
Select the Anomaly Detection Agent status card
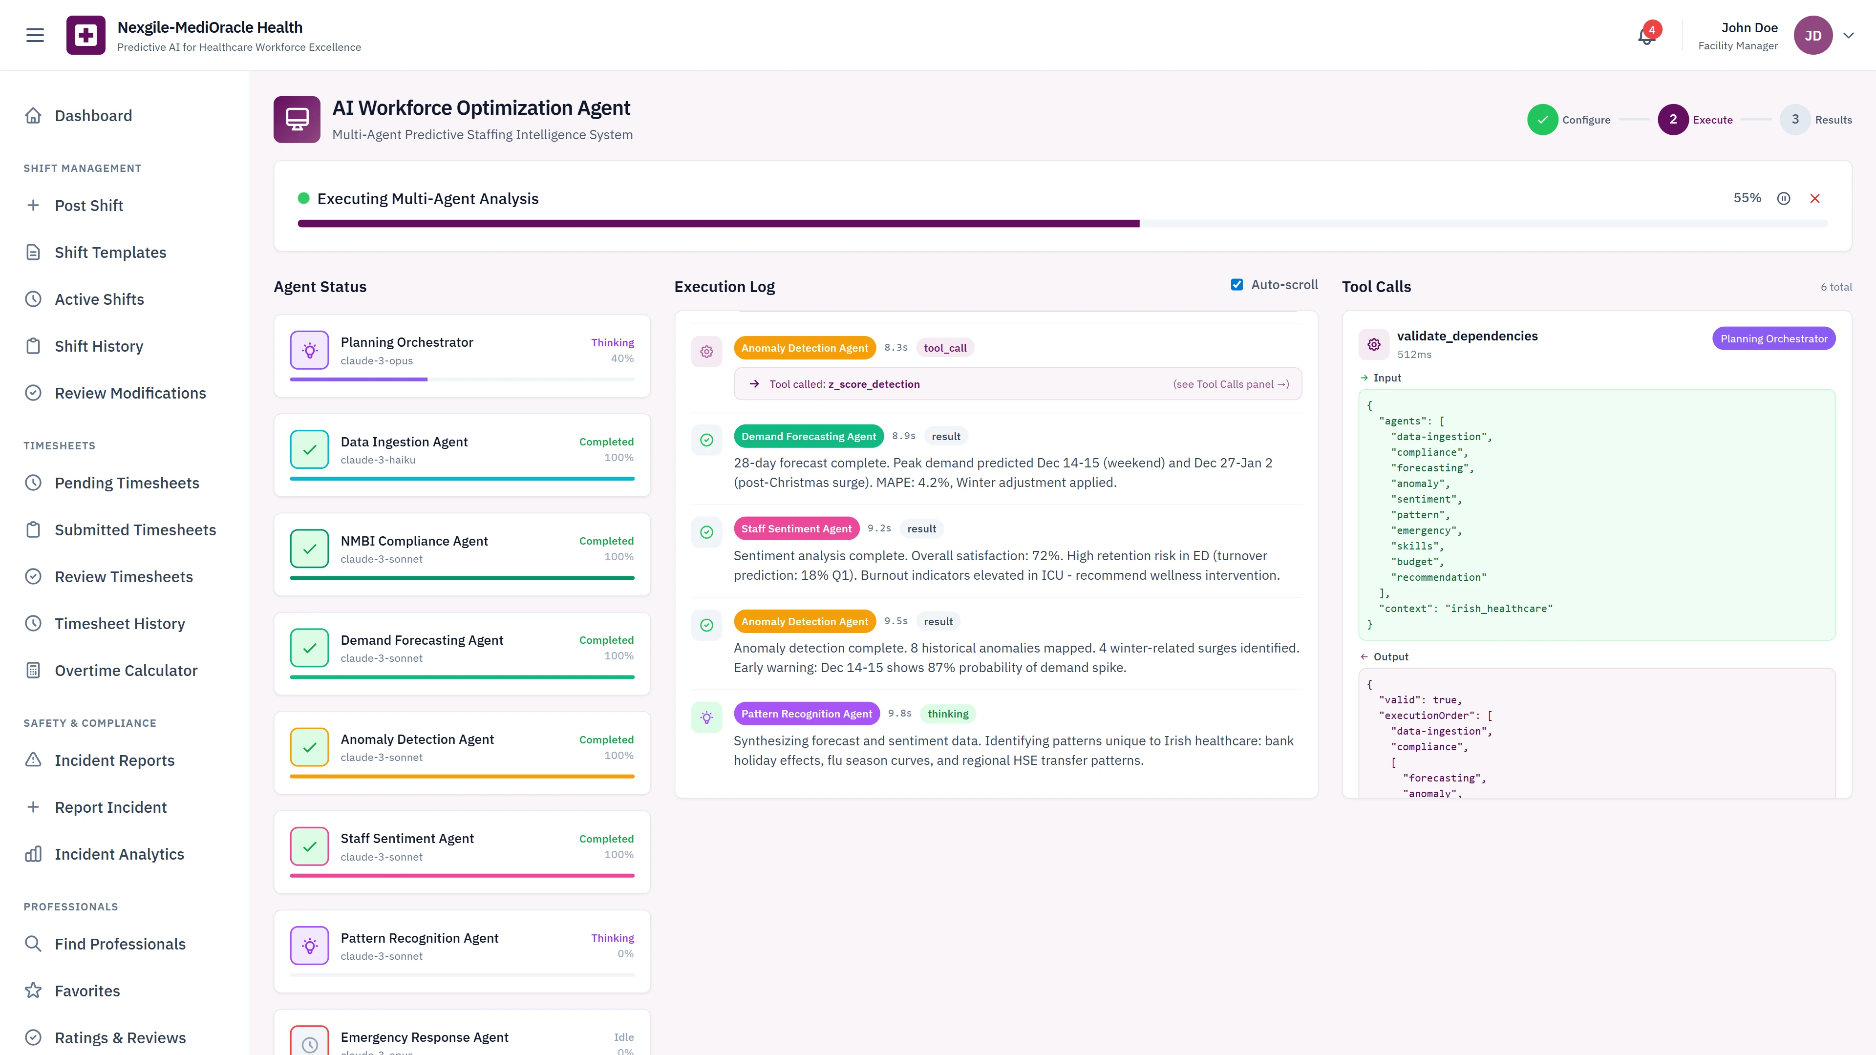(x=462, y=752)
